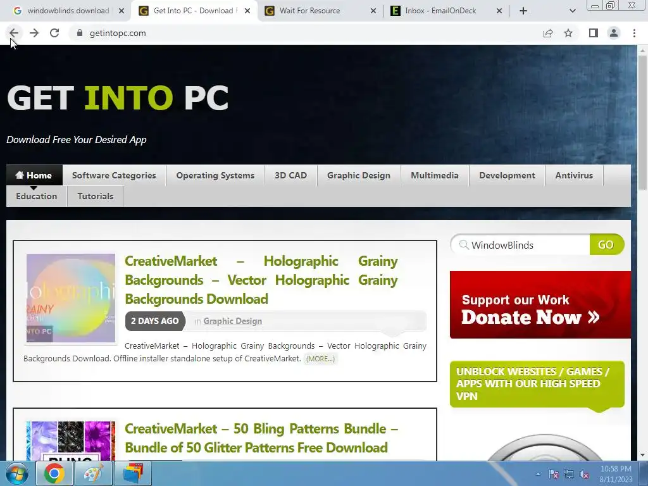The height and width of the screenshot is (486, 648).
Task: Open the 50 Bling Patterns Bundle title
Action: click(261, 438)
